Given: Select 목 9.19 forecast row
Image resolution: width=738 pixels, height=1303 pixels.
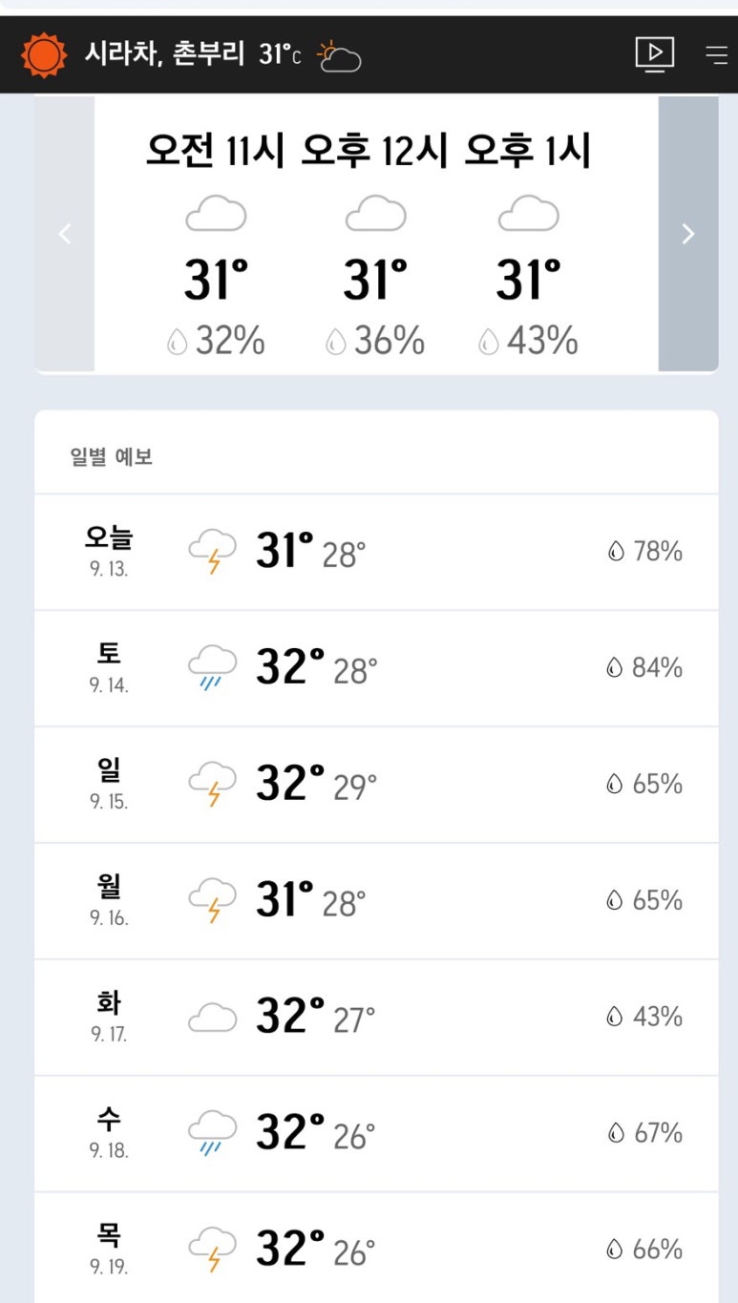Looking at the screenshot, I should (x=376, y=1248).
